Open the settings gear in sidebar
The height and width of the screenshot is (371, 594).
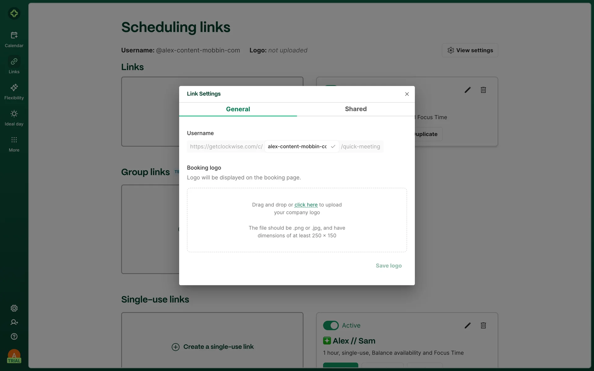point(14,308)
